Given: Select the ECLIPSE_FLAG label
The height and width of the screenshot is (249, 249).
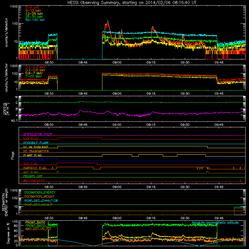Looking at the screenshot, I should pos(34,160).
